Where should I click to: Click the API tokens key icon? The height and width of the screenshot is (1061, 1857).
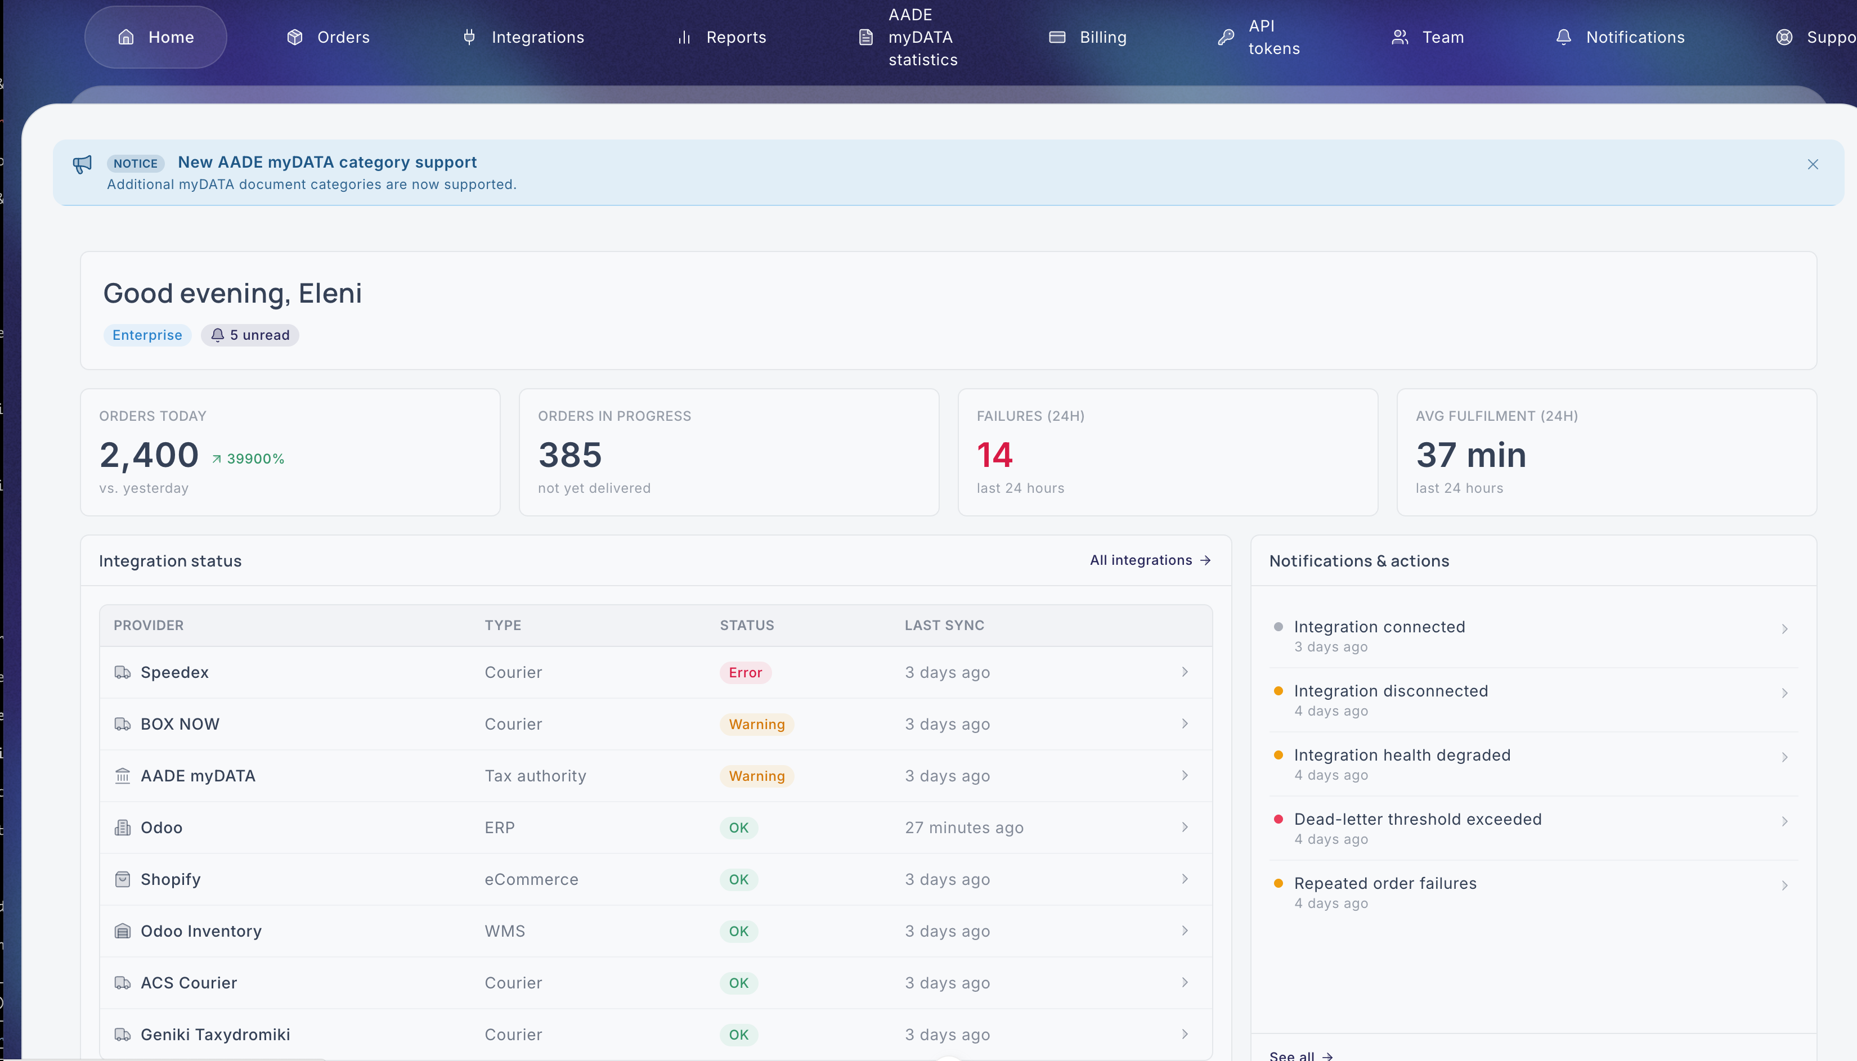pyautogui.click(x=1226, y=37)
